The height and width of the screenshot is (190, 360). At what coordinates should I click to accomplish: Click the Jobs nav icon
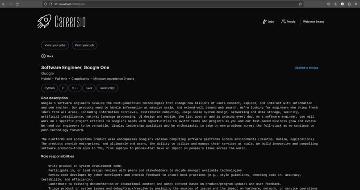click(x=264, y=21)
